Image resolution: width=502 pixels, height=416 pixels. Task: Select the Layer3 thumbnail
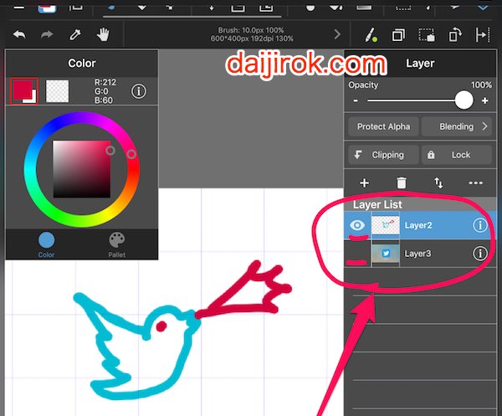(386, 254)
